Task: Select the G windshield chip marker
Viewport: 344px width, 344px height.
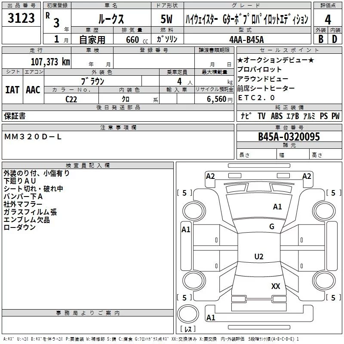Action: pos(271,227)
